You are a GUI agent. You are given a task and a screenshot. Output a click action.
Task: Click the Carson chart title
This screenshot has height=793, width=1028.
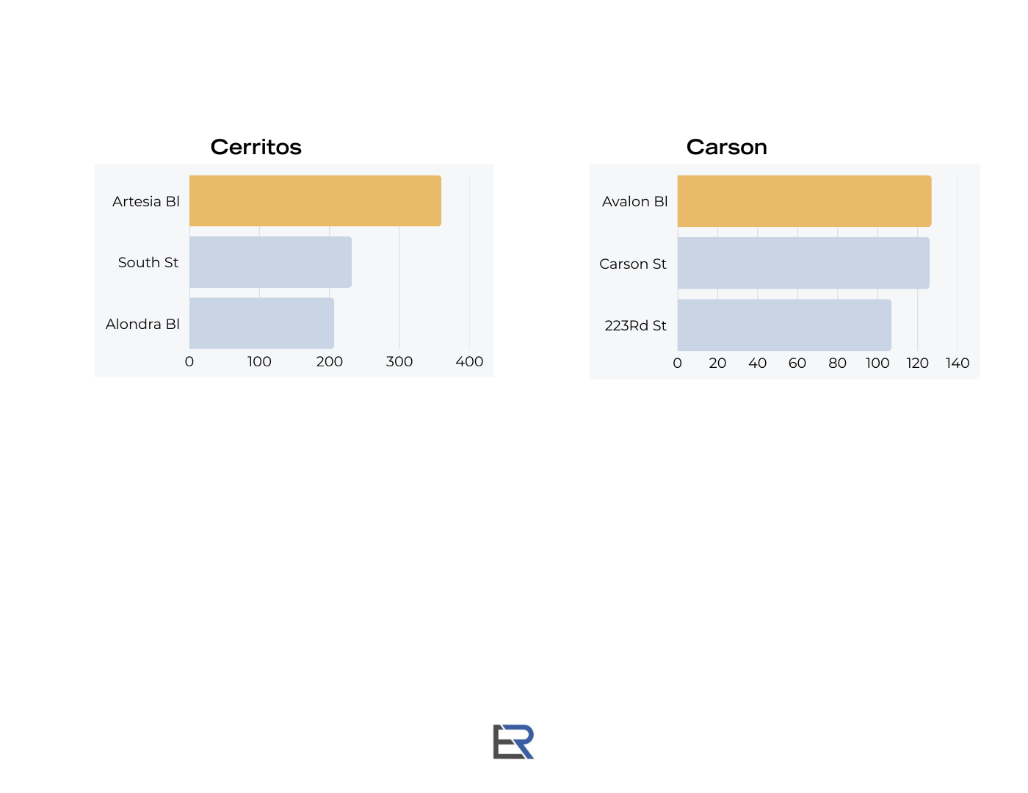(726, 147)
